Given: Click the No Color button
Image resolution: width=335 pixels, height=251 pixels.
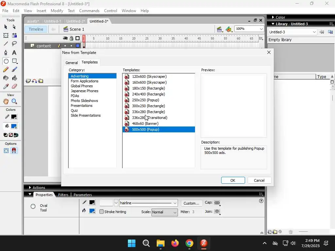Looking at the screenshot, I should click(x=11, y=135).
